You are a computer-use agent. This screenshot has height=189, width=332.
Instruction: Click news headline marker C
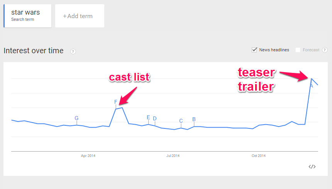coord(181,121)
